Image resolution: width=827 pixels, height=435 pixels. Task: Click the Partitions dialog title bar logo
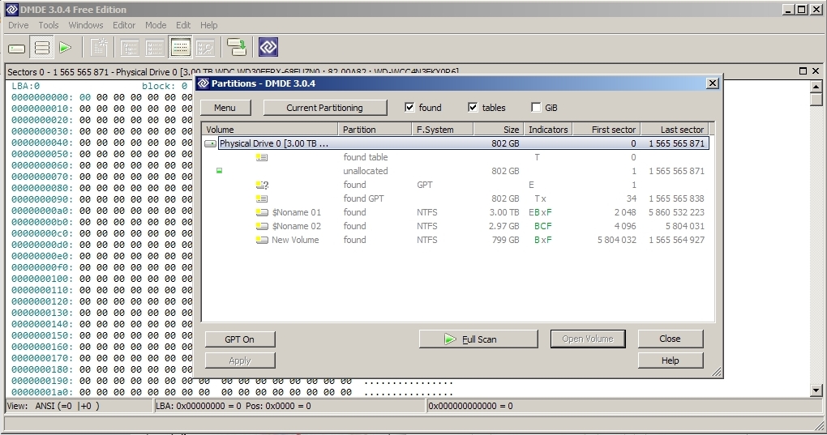click(x=203, y=83)
